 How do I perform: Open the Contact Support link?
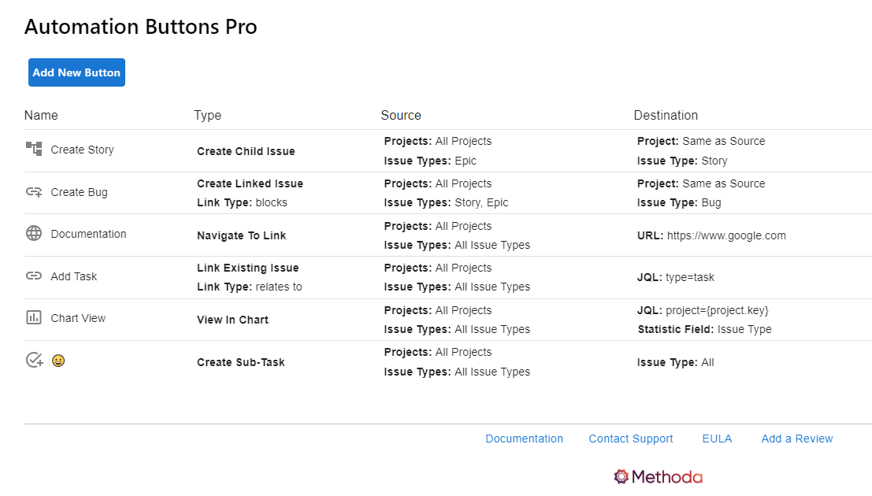pos(630,439)
